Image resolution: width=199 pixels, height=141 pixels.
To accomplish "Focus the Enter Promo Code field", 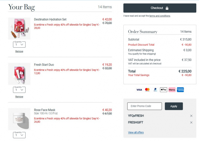I will 144,106.
